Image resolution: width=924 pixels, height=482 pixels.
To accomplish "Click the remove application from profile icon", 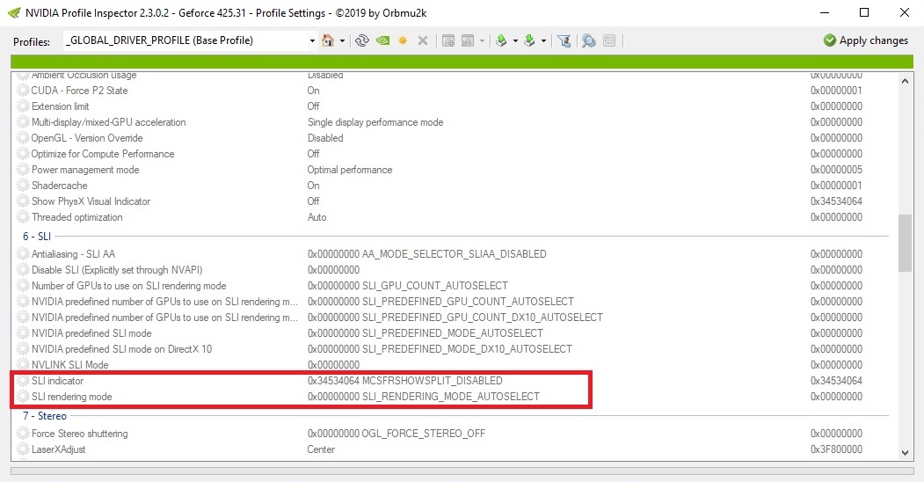I will point(468,40).
